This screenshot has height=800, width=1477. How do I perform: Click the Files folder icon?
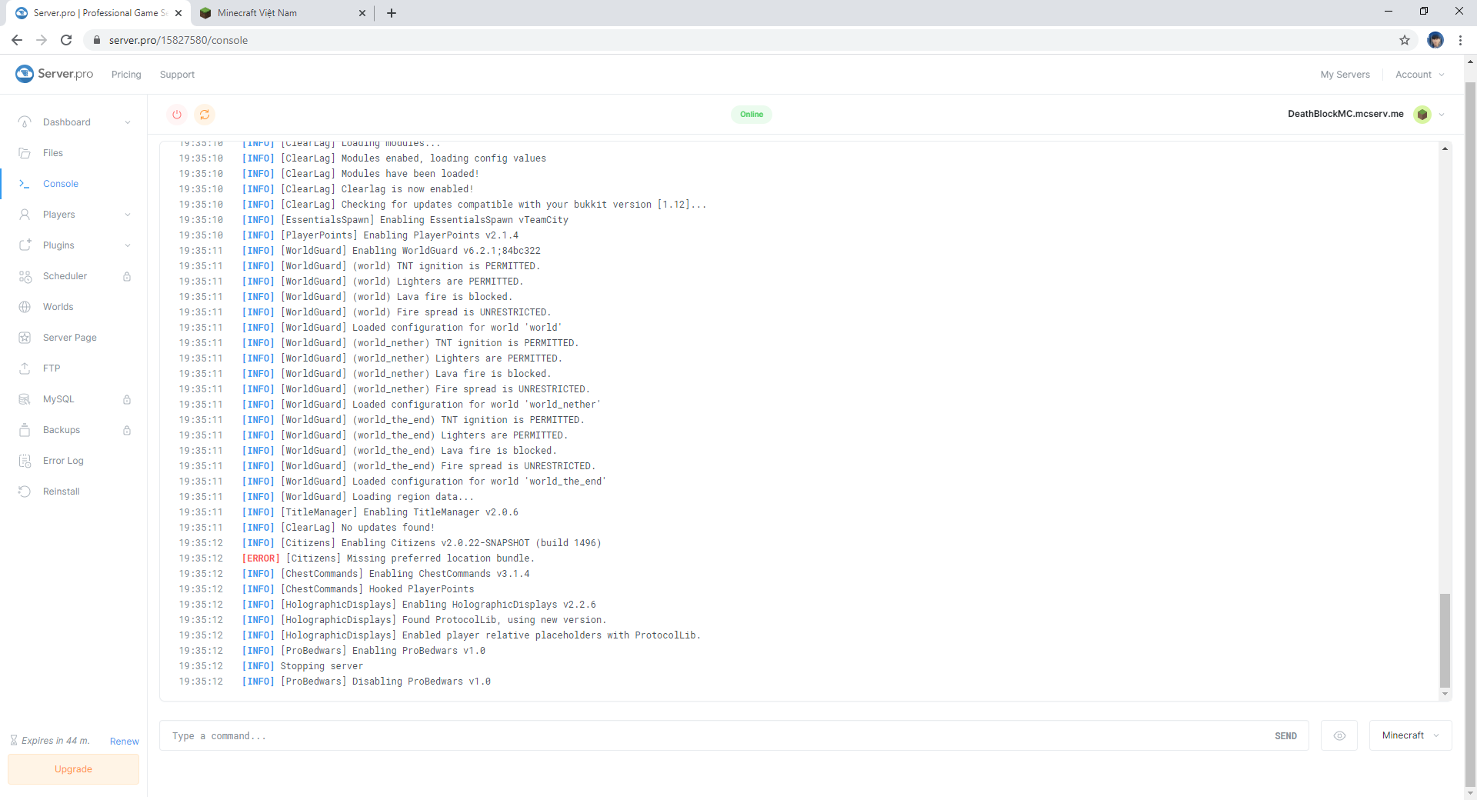tap(25, 153)
